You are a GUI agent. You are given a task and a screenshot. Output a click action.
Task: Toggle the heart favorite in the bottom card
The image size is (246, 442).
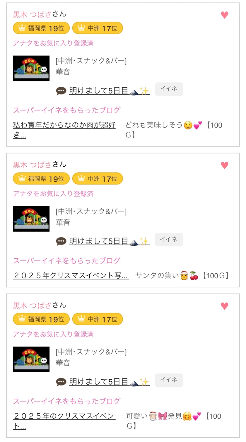(224, 306)
